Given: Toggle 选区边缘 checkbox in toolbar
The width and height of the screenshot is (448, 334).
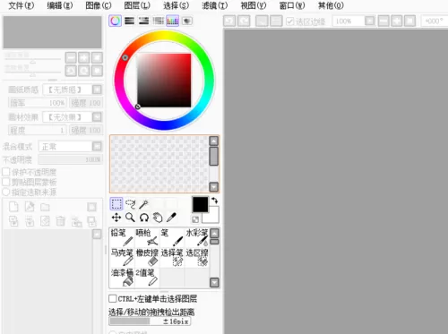Looking at the screenshot, I should coord(289,21).
